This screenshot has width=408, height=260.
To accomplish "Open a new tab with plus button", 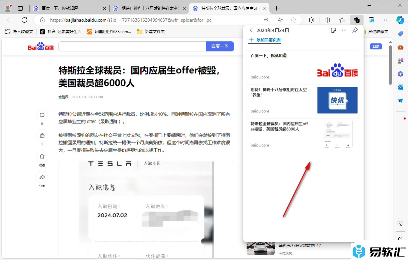I will (x=276, y=8).
